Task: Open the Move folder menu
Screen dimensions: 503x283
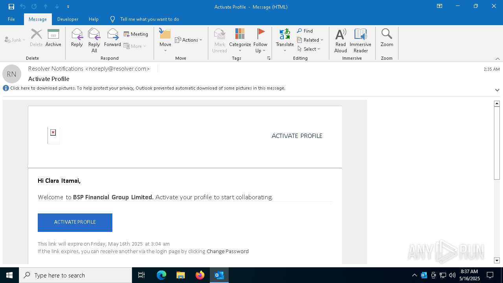Action: (165, 40)
